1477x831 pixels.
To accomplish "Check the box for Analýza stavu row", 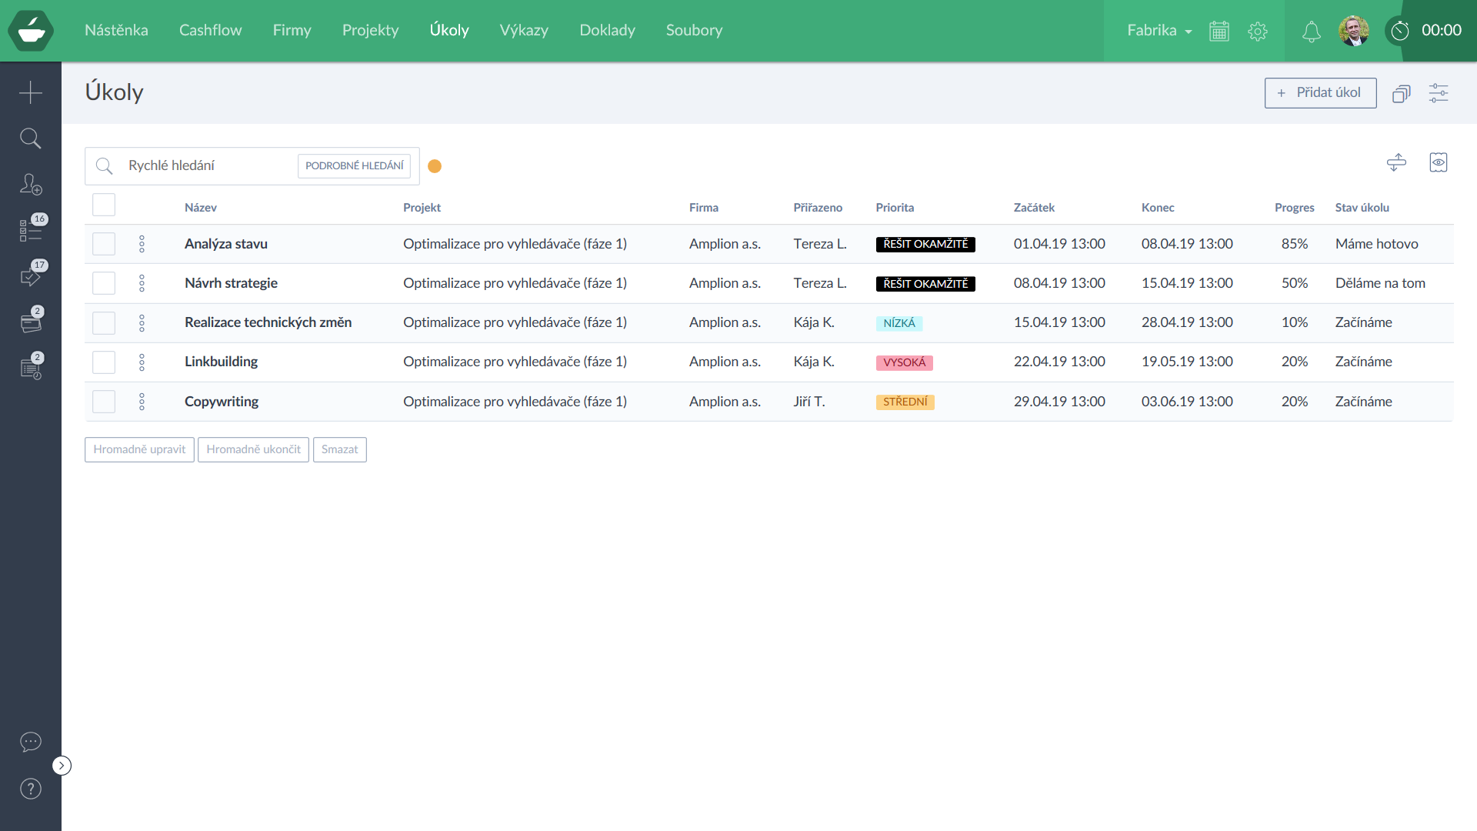I will tap(104, 244).
